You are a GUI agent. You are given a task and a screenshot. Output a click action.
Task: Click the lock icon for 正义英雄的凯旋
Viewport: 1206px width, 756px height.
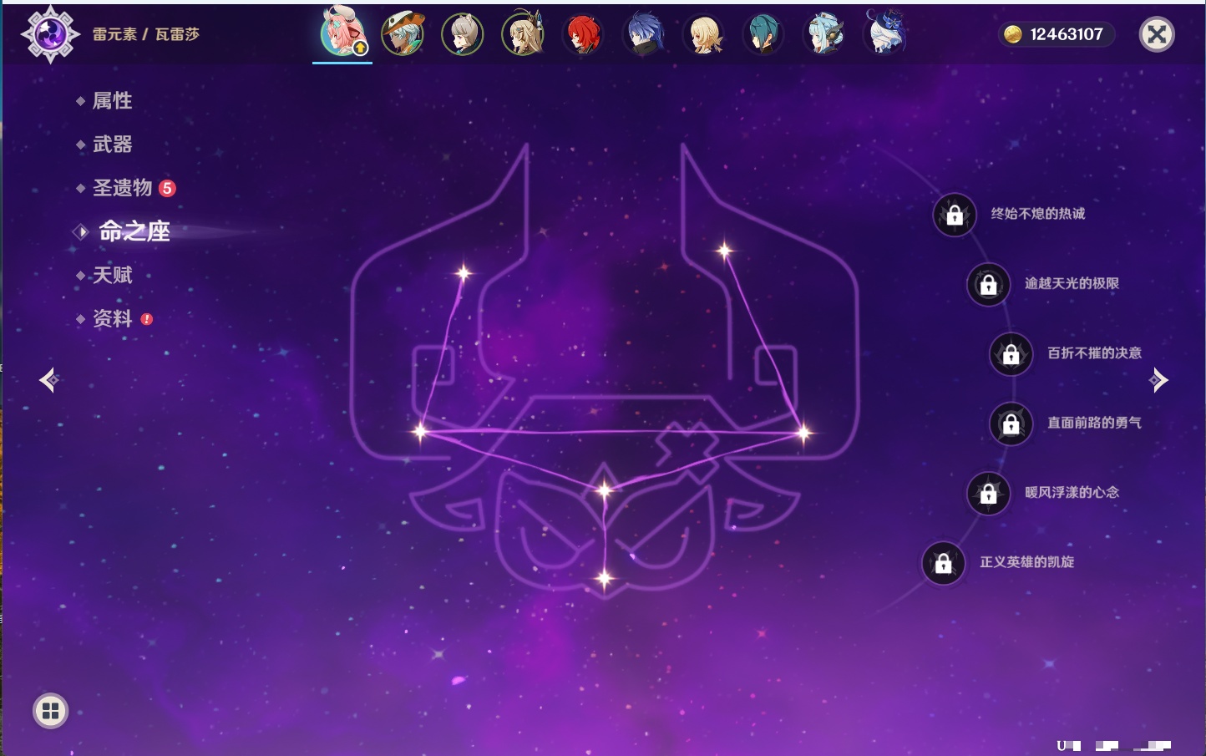[x=943, y=562]
